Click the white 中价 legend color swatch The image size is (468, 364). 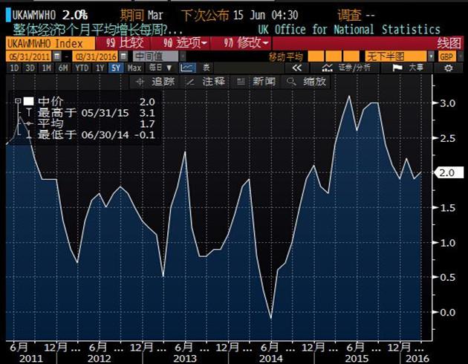tap(28, 101)
